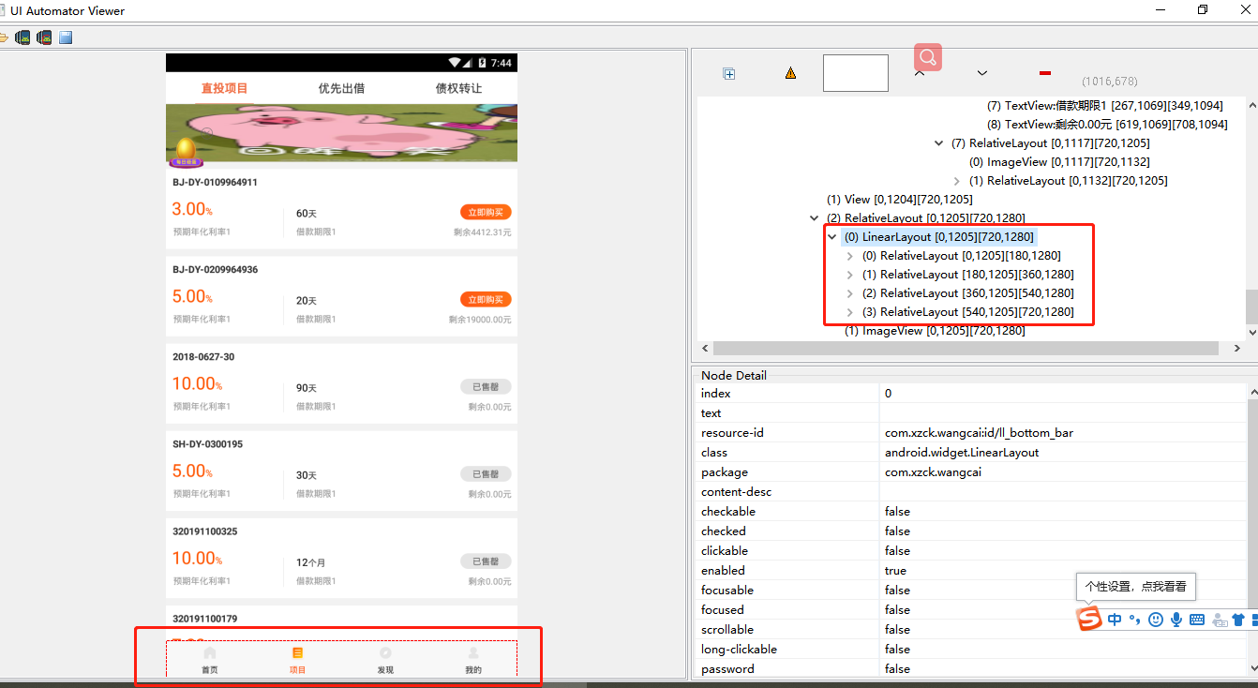Screen dimensions: 1258x688
Task: Click the 已售罄 badge of project SH-DY-0300195
Action: pos(486,473)
